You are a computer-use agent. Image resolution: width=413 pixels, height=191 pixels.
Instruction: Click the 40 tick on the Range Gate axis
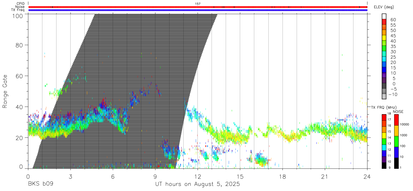(x=20, y=107)
